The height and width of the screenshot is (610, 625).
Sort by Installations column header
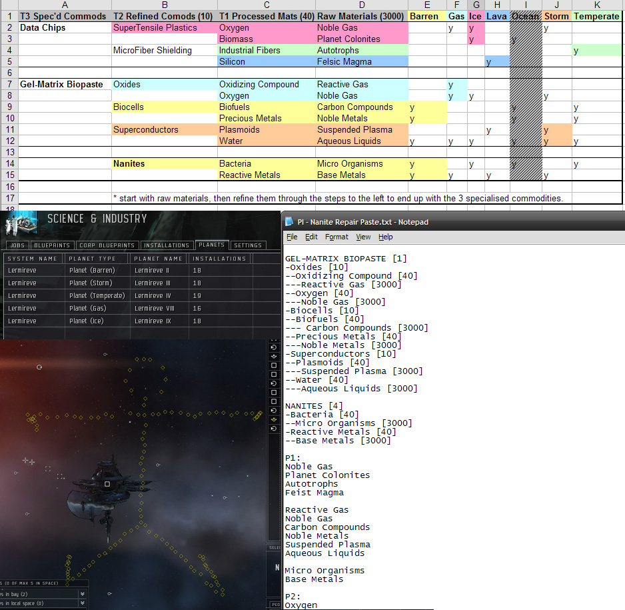tap(220, 259)
